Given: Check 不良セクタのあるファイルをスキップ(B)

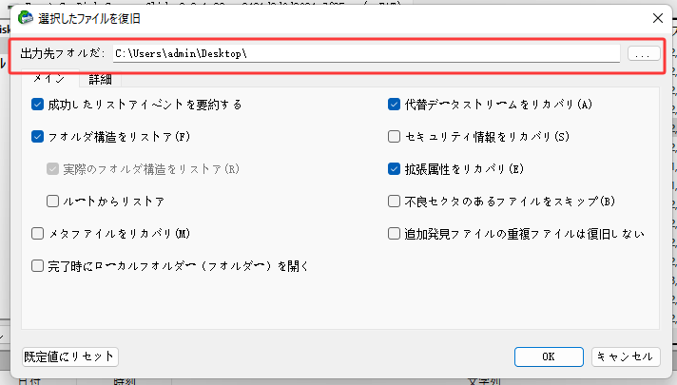Looking at the screenshot, I should click(395, 202).
